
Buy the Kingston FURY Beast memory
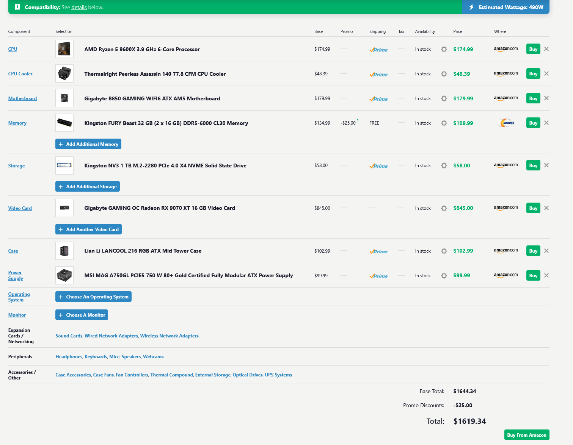pos(533,123)
